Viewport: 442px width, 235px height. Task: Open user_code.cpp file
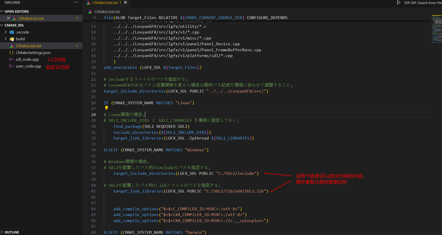29,66
